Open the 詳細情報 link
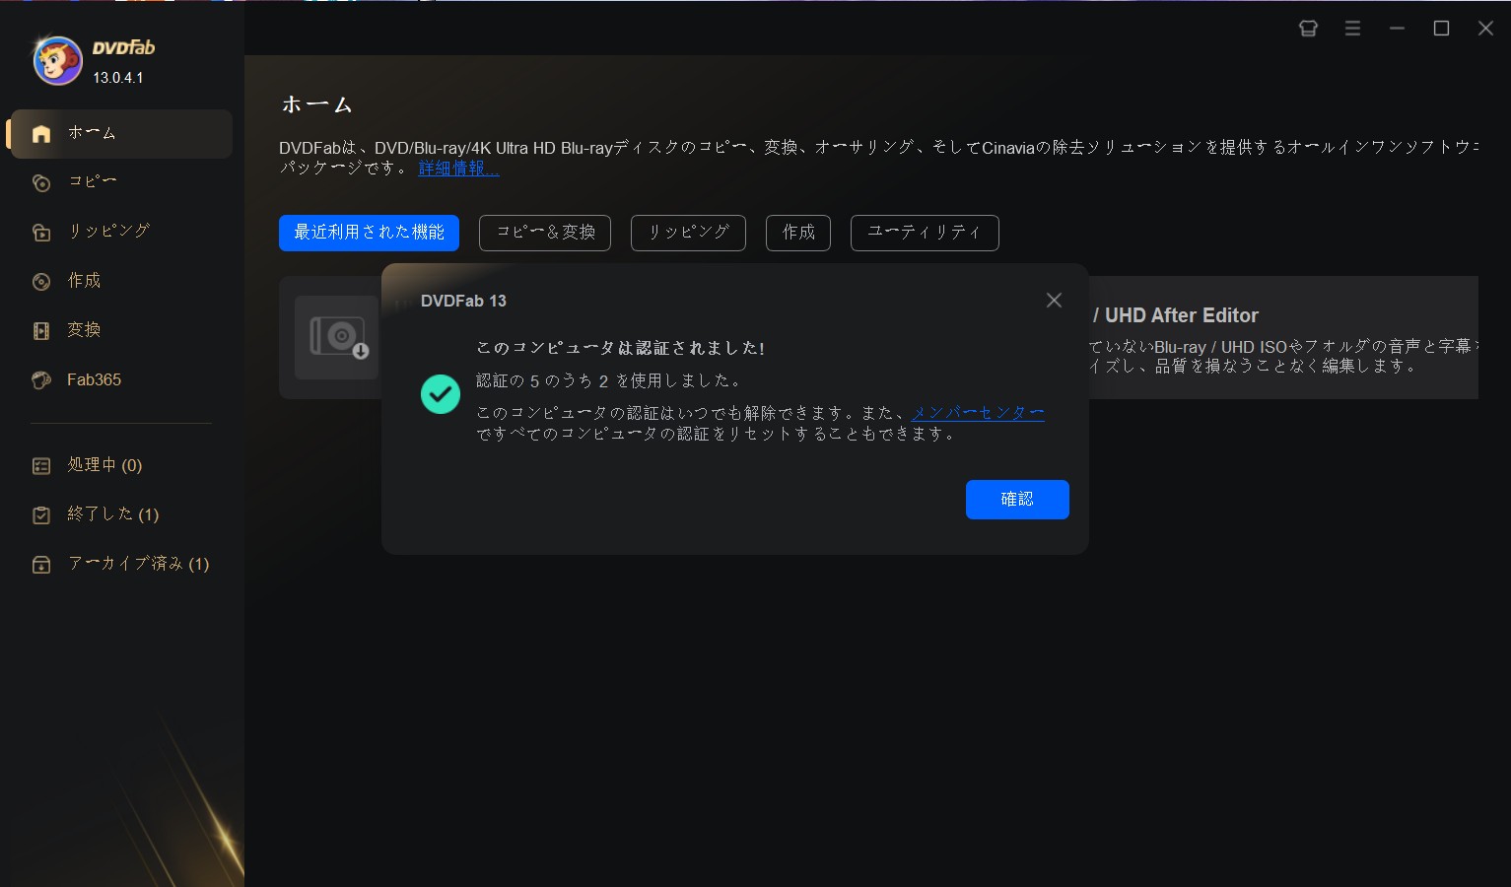Screen dimensions: 1511x887 click(x=458, y=169)
